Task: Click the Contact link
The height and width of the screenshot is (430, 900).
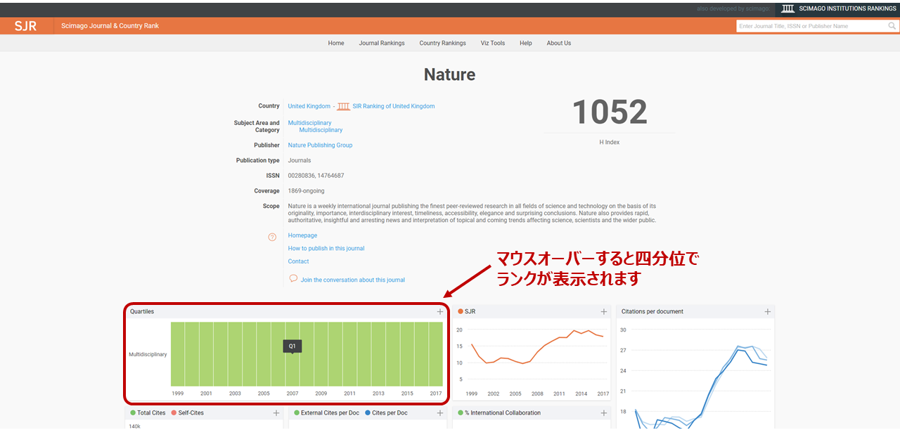Action: coord(298,261)
